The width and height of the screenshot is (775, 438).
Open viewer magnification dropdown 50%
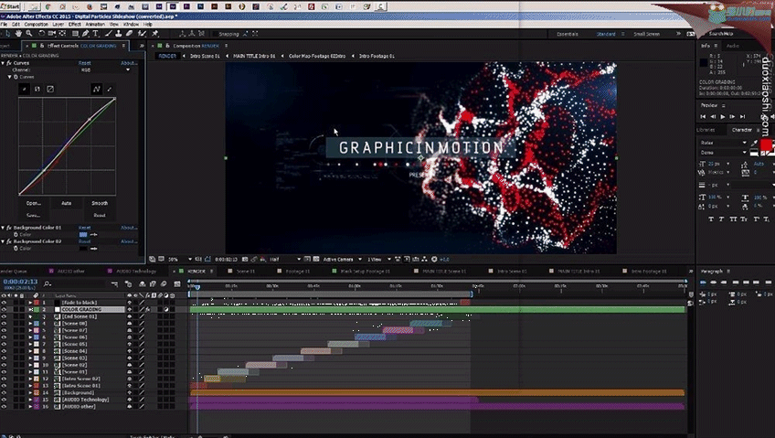(x=180, y=259)
